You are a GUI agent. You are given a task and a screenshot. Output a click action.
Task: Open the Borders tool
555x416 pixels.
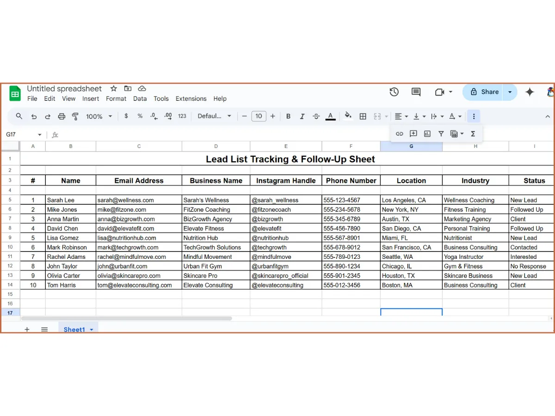[363, 116]
